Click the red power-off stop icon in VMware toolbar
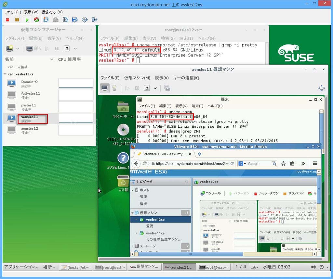This screenshot has width=333, height=279. [8, 20]
